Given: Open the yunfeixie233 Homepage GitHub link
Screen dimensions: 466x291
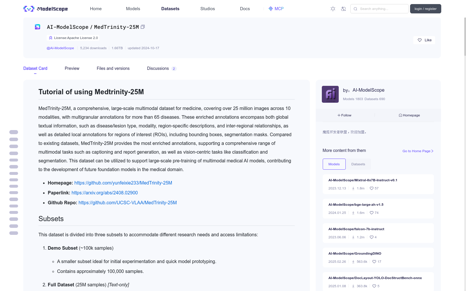Looking at the screenshot, I should pos(123,183).
